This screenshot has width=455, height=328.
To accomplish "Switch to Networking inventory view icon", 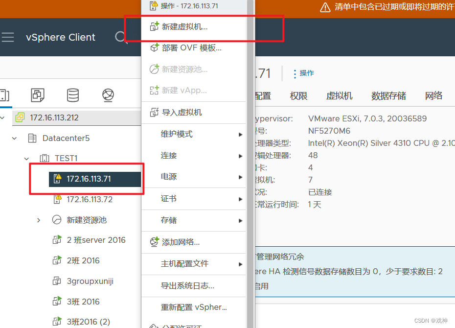I will 108,95.
